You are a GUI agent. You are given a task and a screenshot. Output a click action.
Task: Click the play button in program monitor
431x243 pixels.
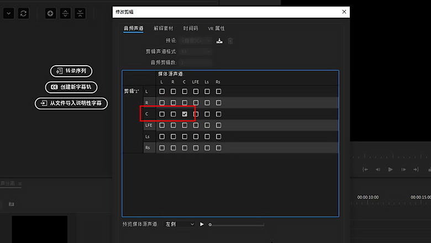[x=390, y=170]
